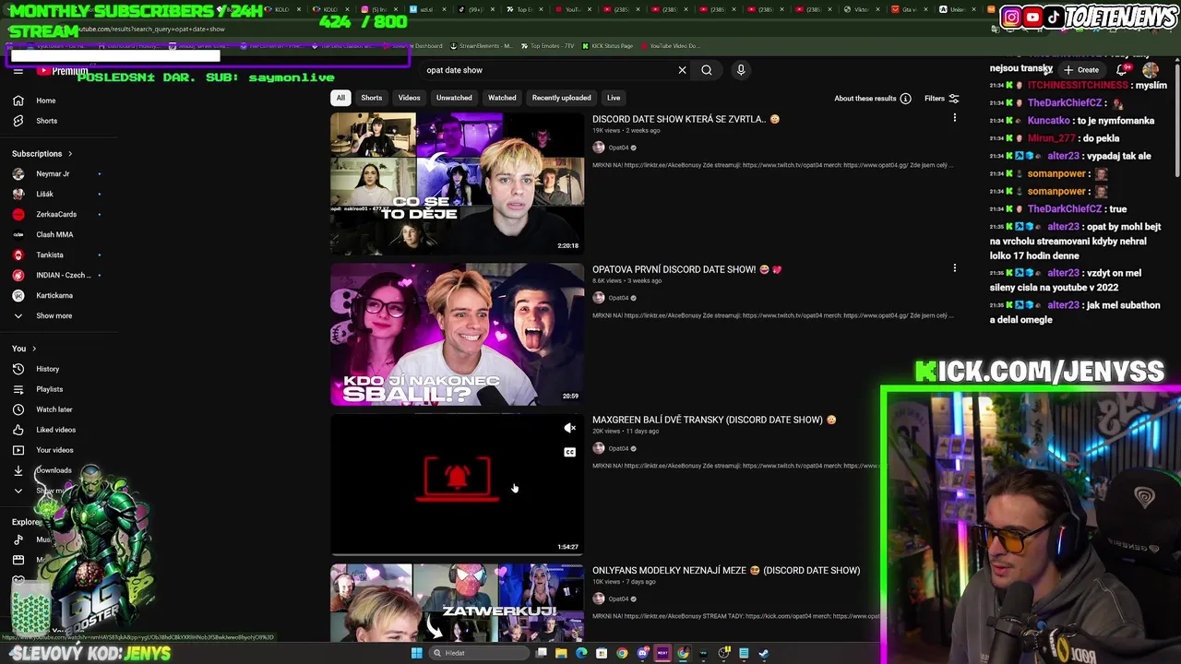Viewport: 1181px width, 664px height.
Task: Open the account avatar menu
Action: click(1151, 70)
